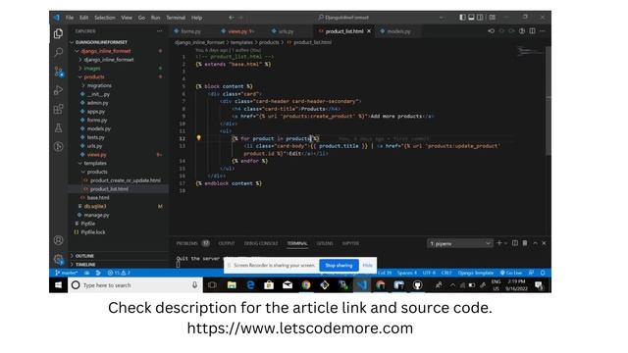Open the Terminal menu

176,18
